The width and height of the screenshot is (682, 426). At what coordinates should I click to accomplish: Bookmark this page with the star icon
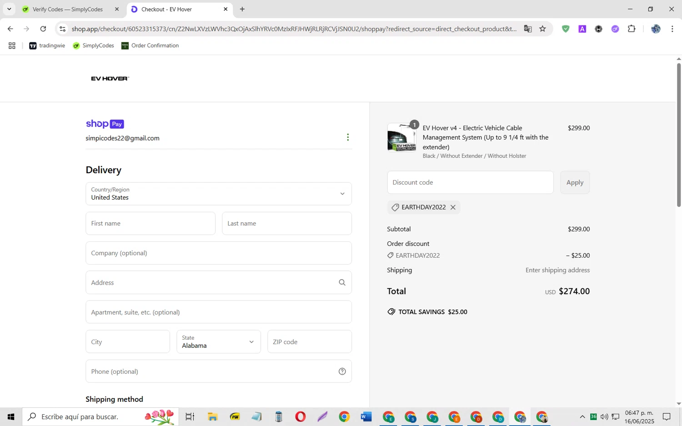(542, 29)
